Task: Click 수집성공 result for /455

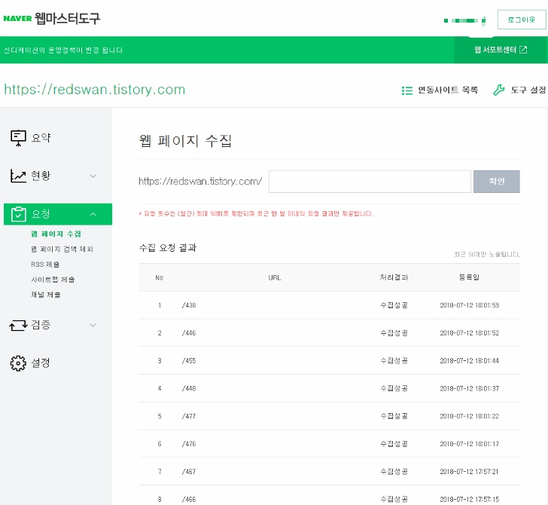Action: pyautogui.click(x=394, y=360)
